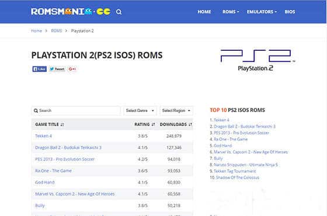Open God Hand link in the table
This screenshot has height=216, width=327.
click(45, 182)
